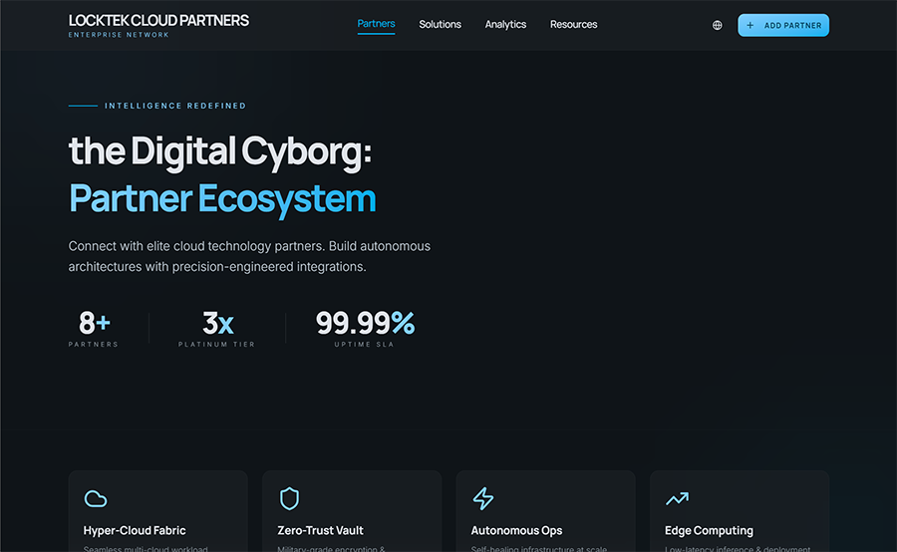Click the Intelligence Redefined tagline

pos(175,106)
